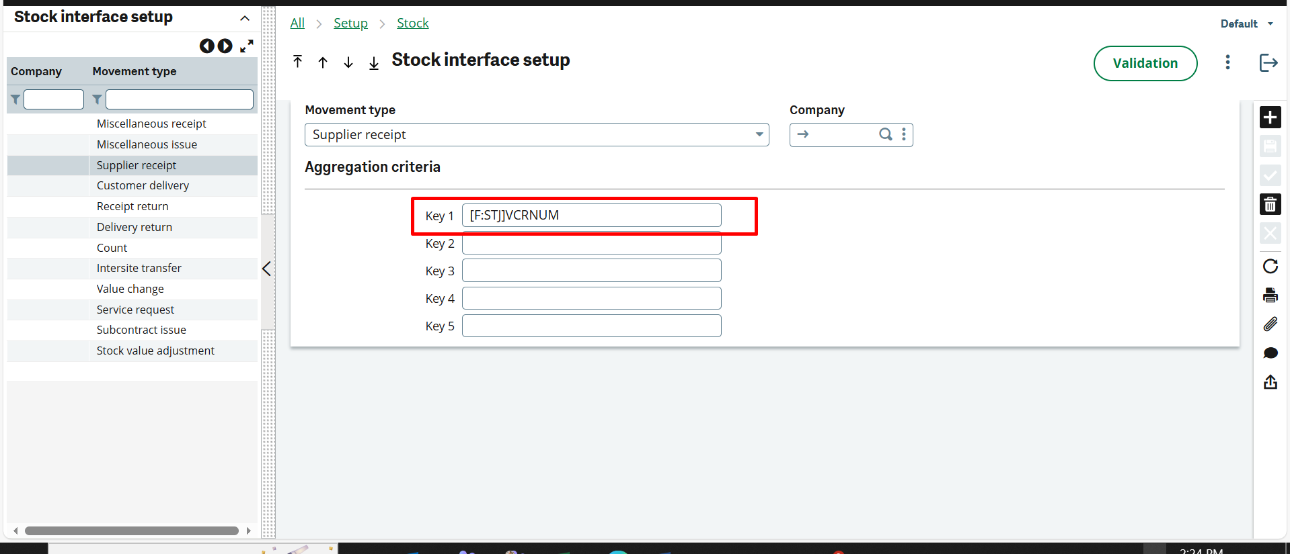Screen dimensions: 1290x554
Task: Click the Refresh circular arrow icon
Action: coord(1270,267)
